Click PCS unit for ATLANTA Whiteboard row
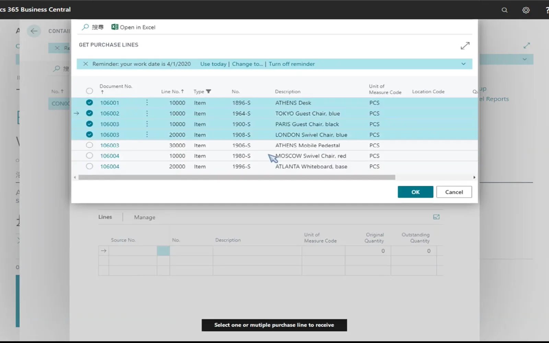Viewport: 549px width, 343px height. coord(374,166)
